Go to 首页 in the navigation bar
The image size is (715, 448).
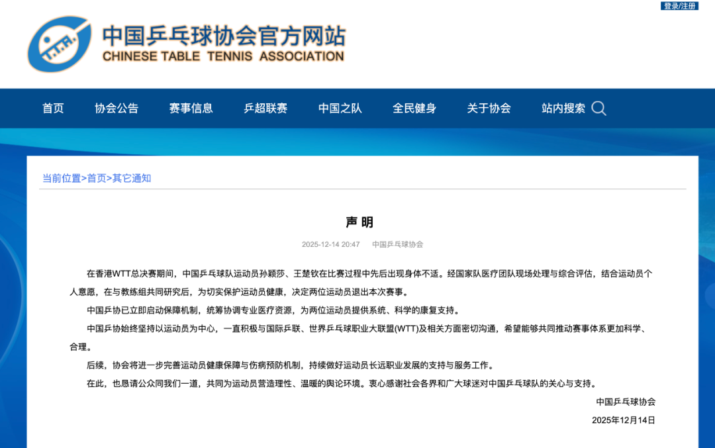click(53, 109)
